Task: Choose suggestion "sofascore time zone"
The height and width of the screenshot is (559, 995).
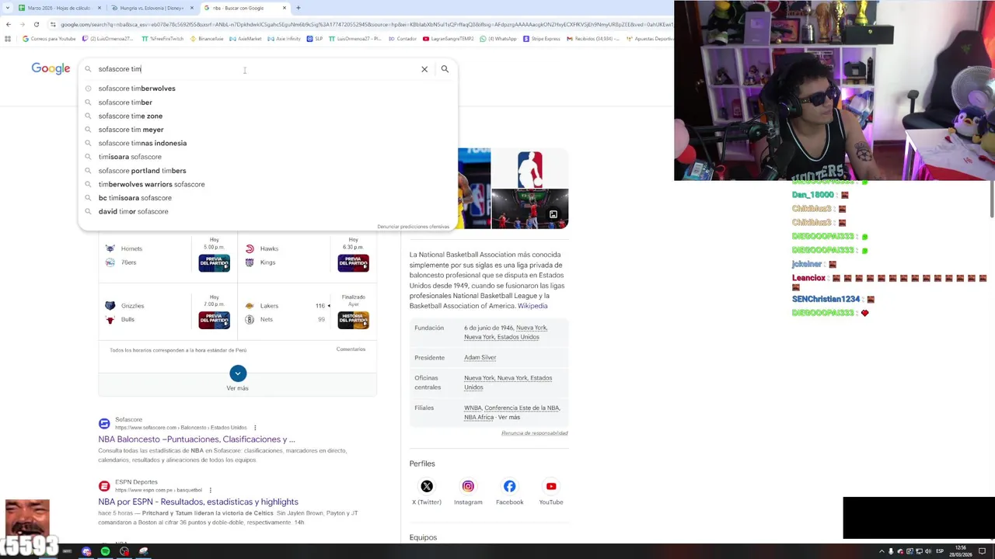Action: point(268,116)
